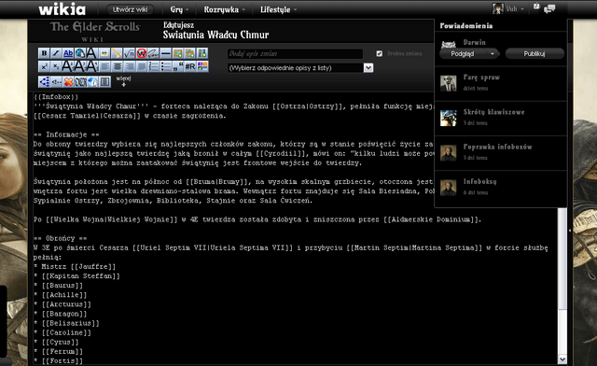The height and width of the screenshot is (366, 597).
Task: Insert a hidden comment with the <!-- icon
Action: click(x=56, y=81)
